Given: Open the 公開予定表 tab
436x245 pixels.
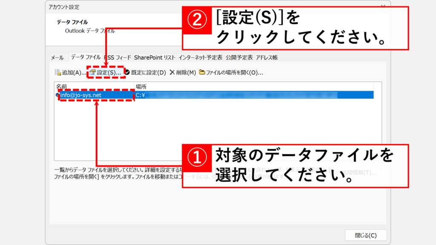Looking at the screenshot, I should (239, 57).
